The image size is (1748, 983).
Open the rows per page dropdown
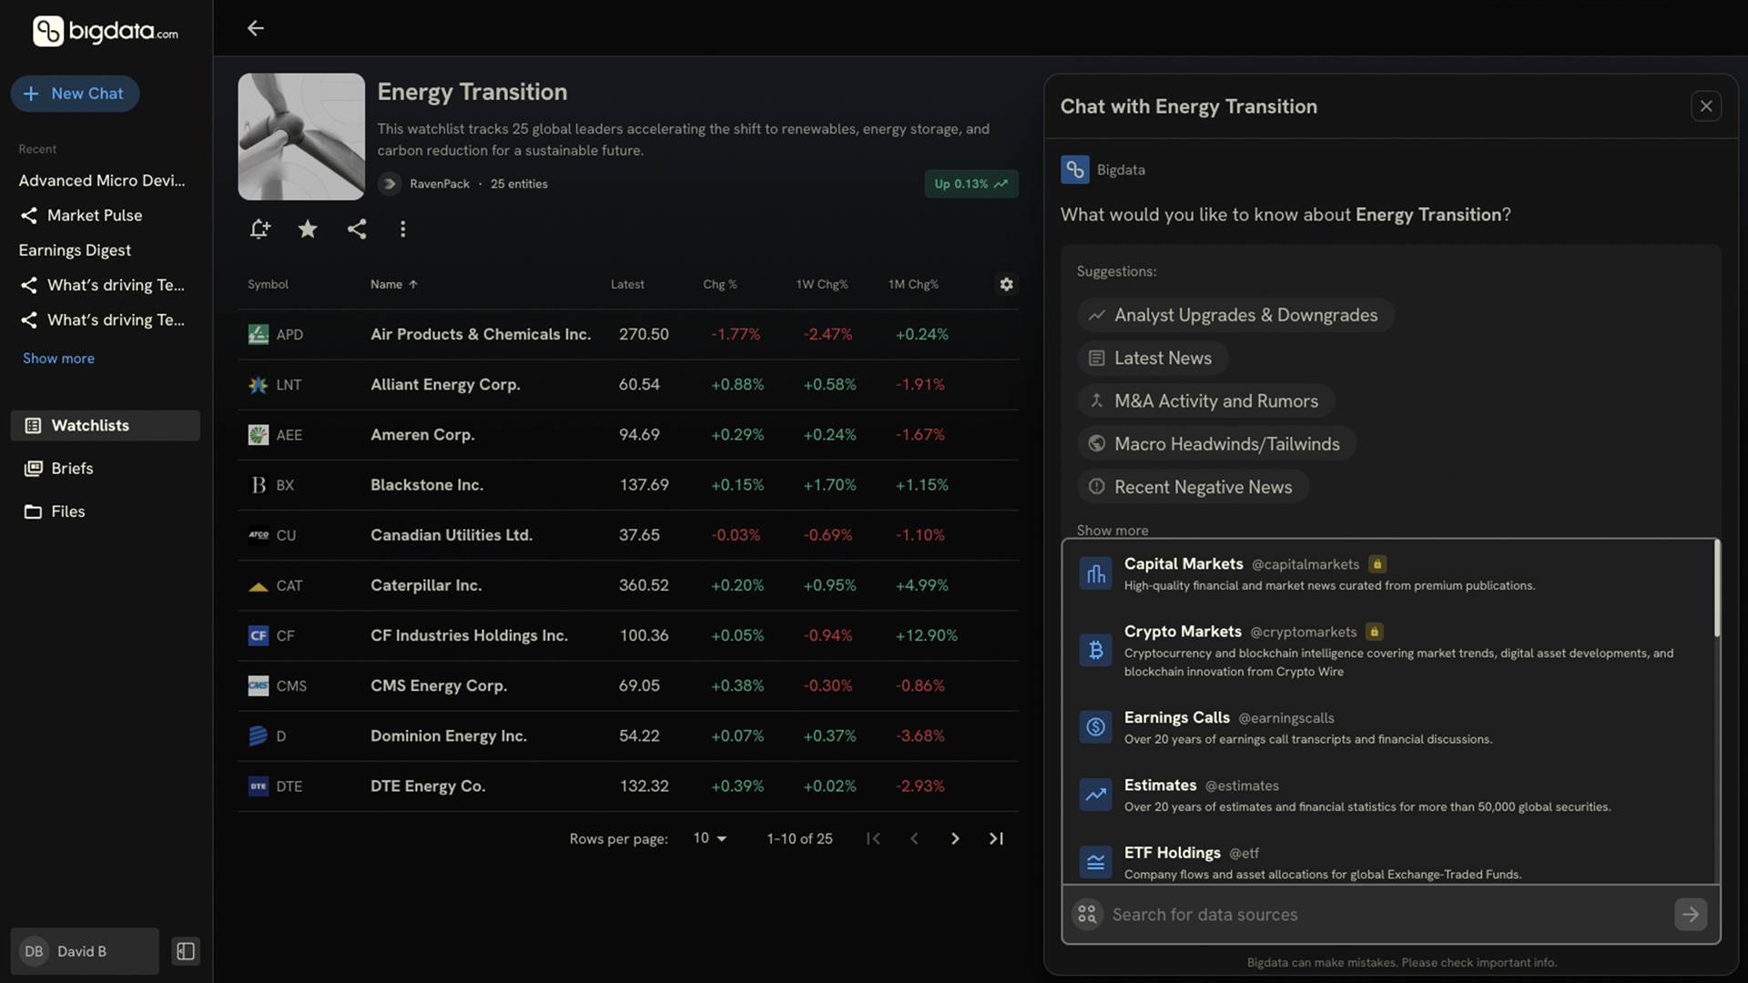(x=710, y=838)
